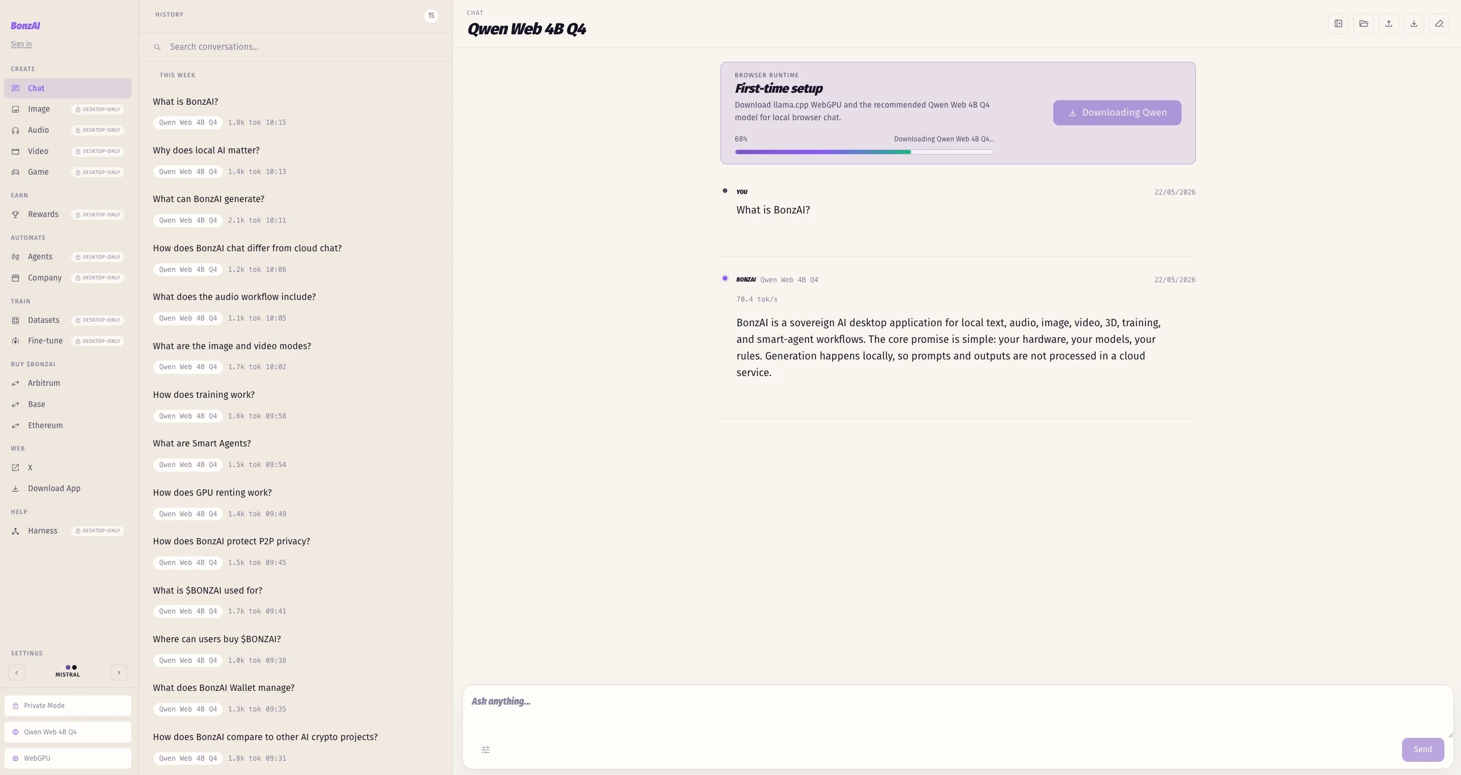Open "How does BonzAI protect P2P privacy?" conversation

pos(296,551)
